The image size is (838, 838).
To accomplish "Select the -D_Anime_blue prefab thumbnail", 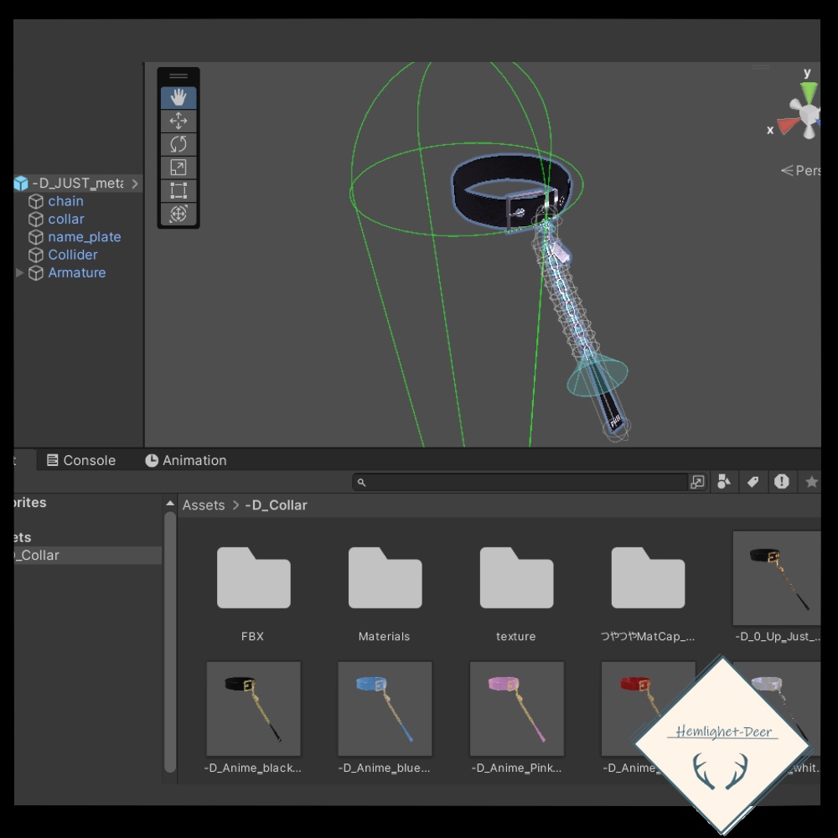I will 385,709.
